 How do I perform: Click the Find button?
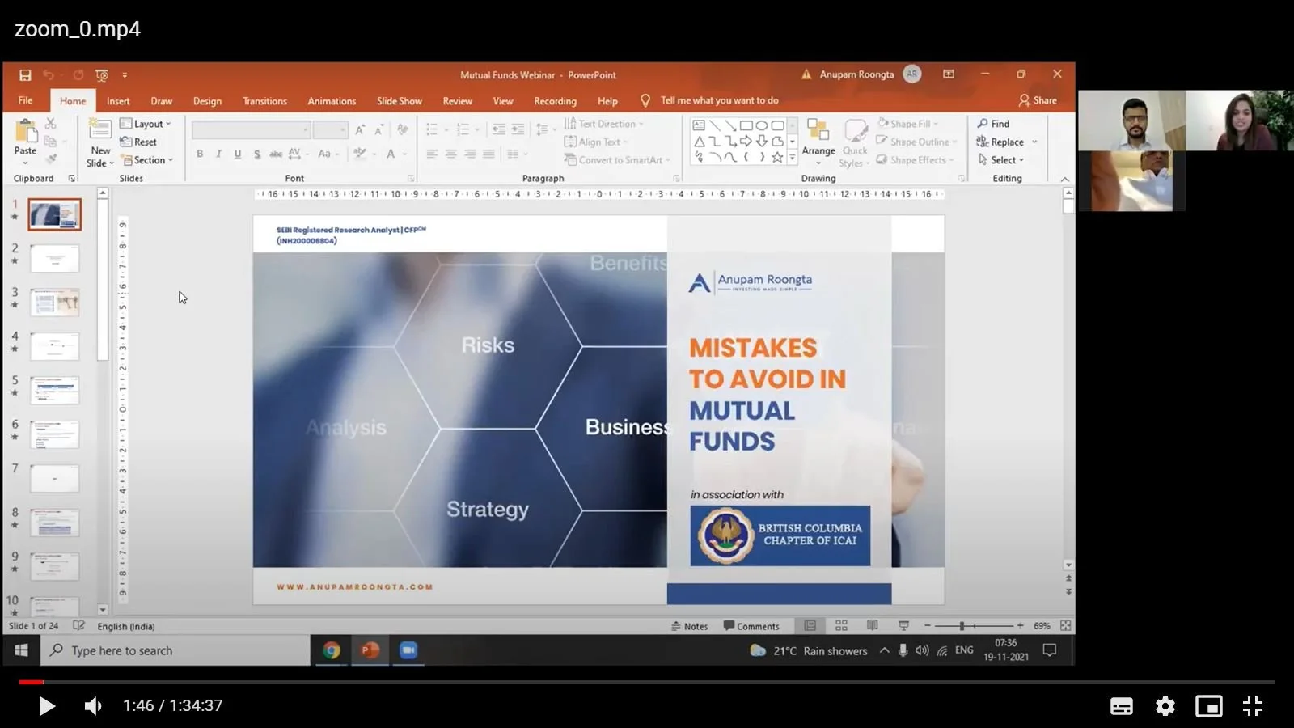[993, 124]
